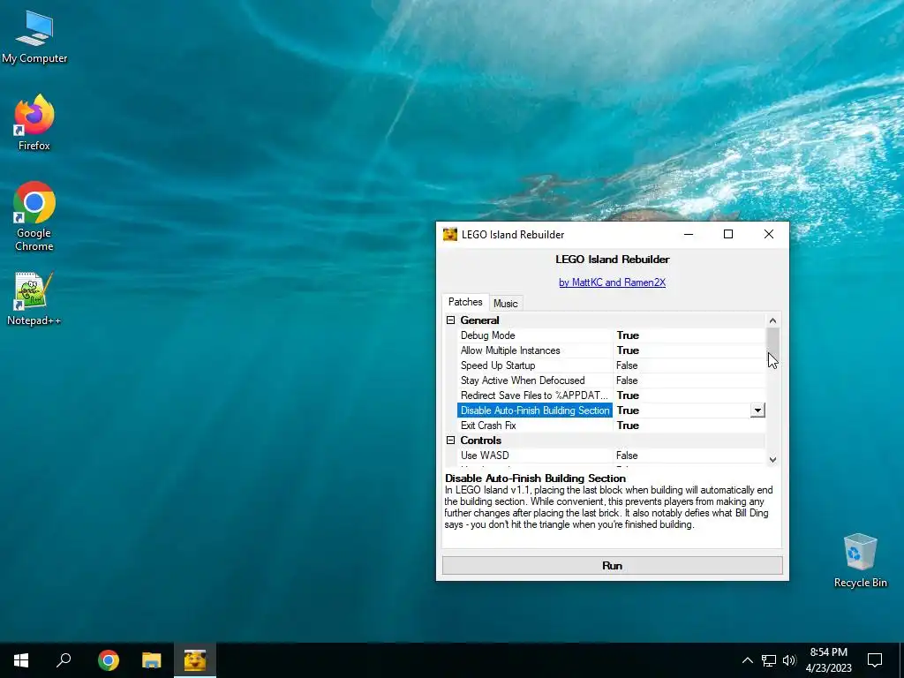Open taskbar search magnifier

[x=64, y=660]
